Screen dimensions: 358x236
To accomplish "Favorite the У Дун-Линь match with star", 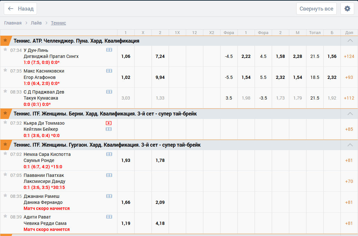I will [x=5, y=50].
